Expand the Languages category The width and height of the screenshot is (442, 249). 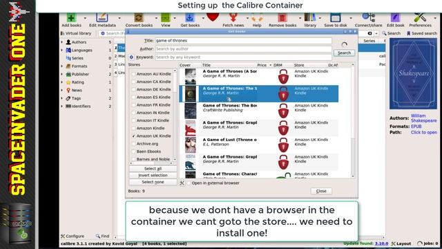[62, 50]
